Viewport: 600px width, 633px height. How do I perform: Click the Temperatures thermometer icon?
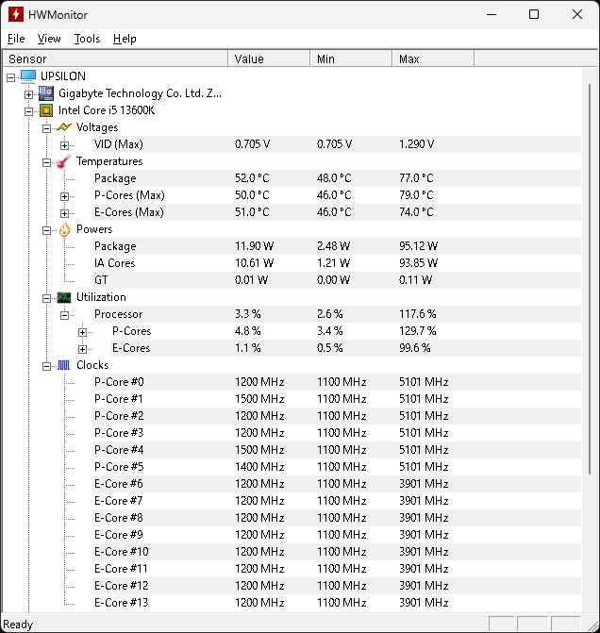pyautogui.click(x=64, y=161)
